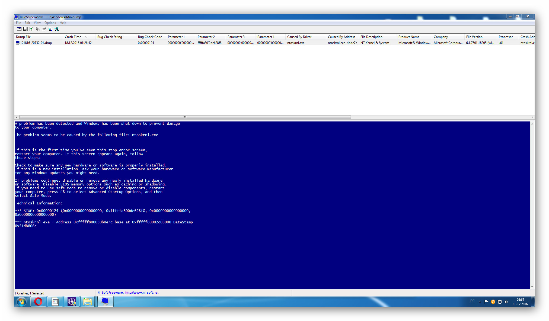549x321 pixels.
Task: Show hidden system tray icons arrow
Action: tap(480, 301)
